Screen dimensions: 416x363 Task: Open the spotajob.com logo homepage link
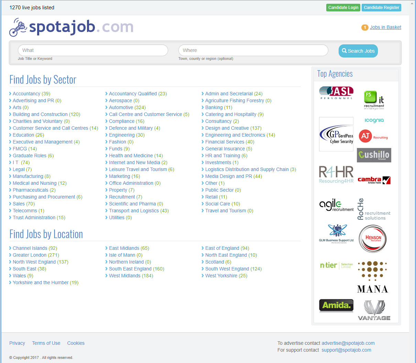[x=72, y=27]
